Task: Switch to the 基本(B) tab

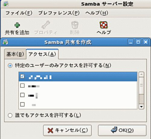Action: pos(15,54)
